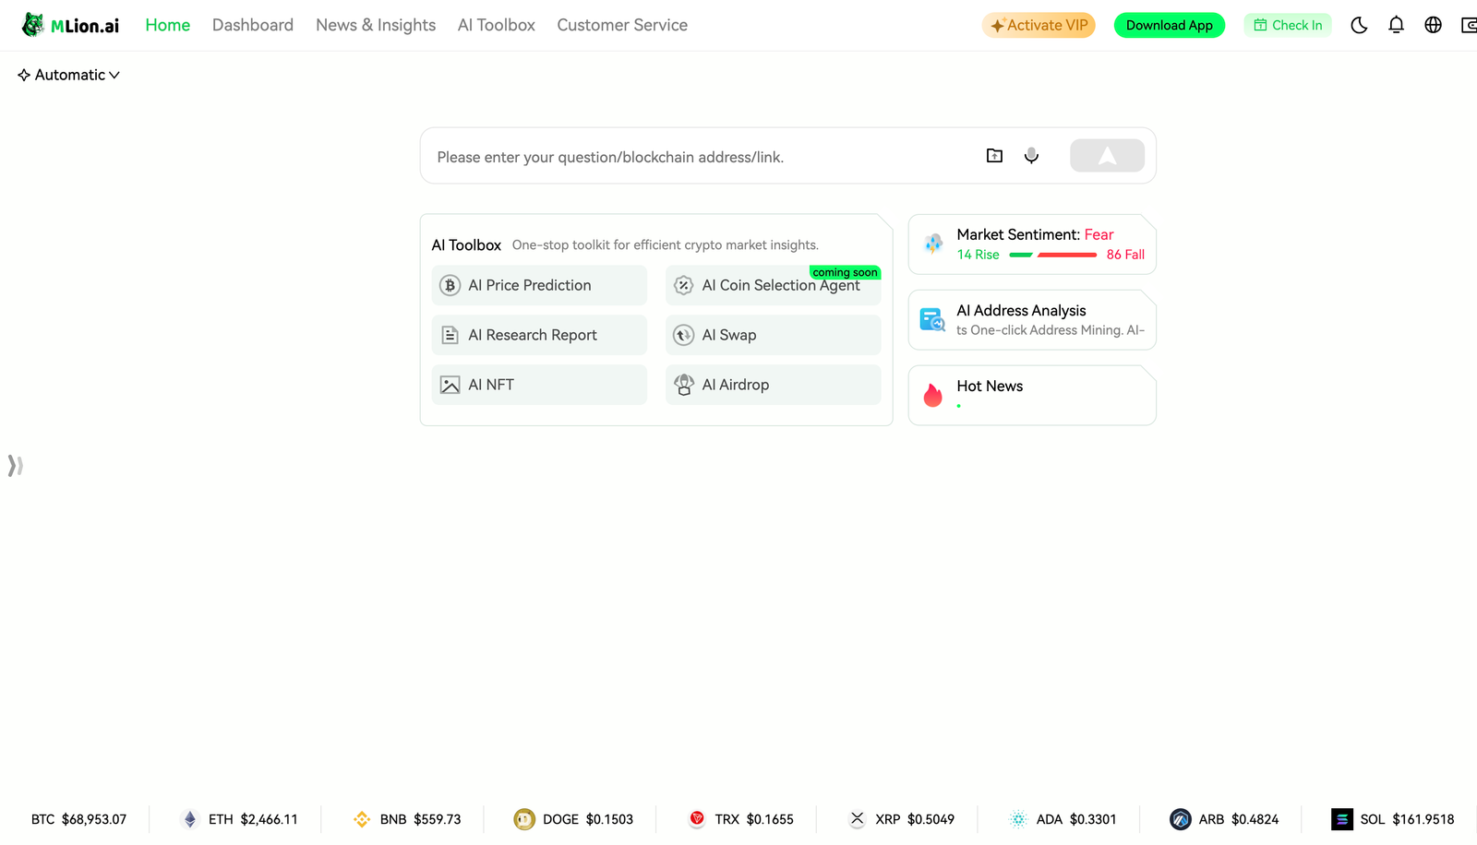1477x845 pixels.
Task: Open wallet icon at top right
Action: pyautogui.click(x=1469, y=25)
